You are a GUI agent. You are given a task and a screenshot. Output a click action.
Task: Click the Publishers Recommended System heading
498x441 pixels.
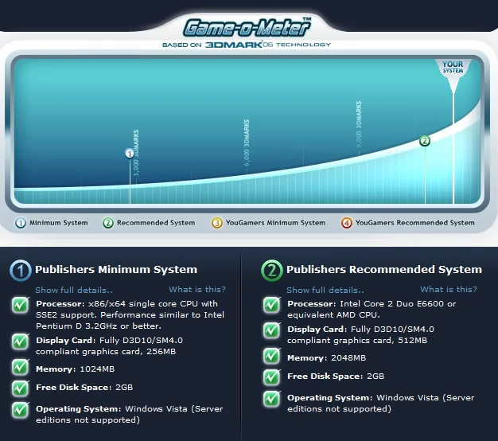point(384,270)
